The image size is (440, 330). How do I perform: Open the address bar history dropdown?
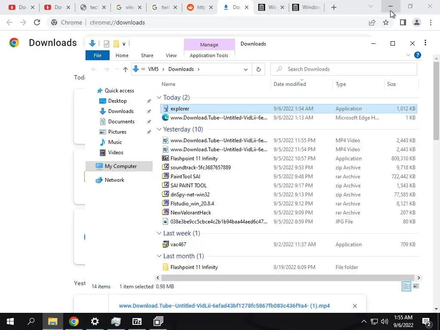[x=245, y=69]
